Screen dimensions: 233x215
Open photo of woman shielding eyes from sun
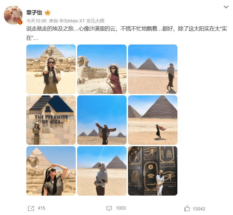pyautogui.click(x=51, y=171)
